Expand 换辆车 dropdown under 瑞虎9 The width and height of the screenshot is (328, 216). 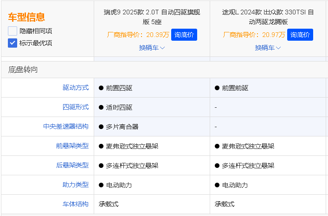pos(152,48)
